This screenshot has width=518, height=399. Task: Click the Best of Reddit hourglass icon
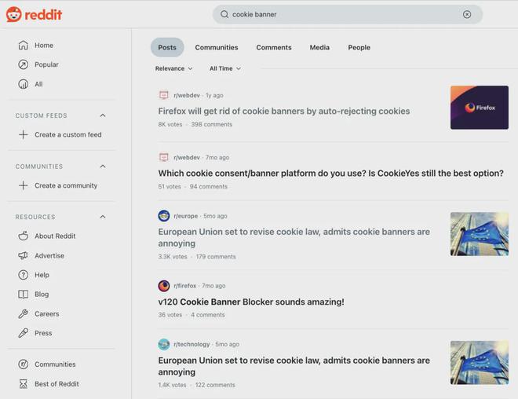pyautogui.click(x=23, y=384)
